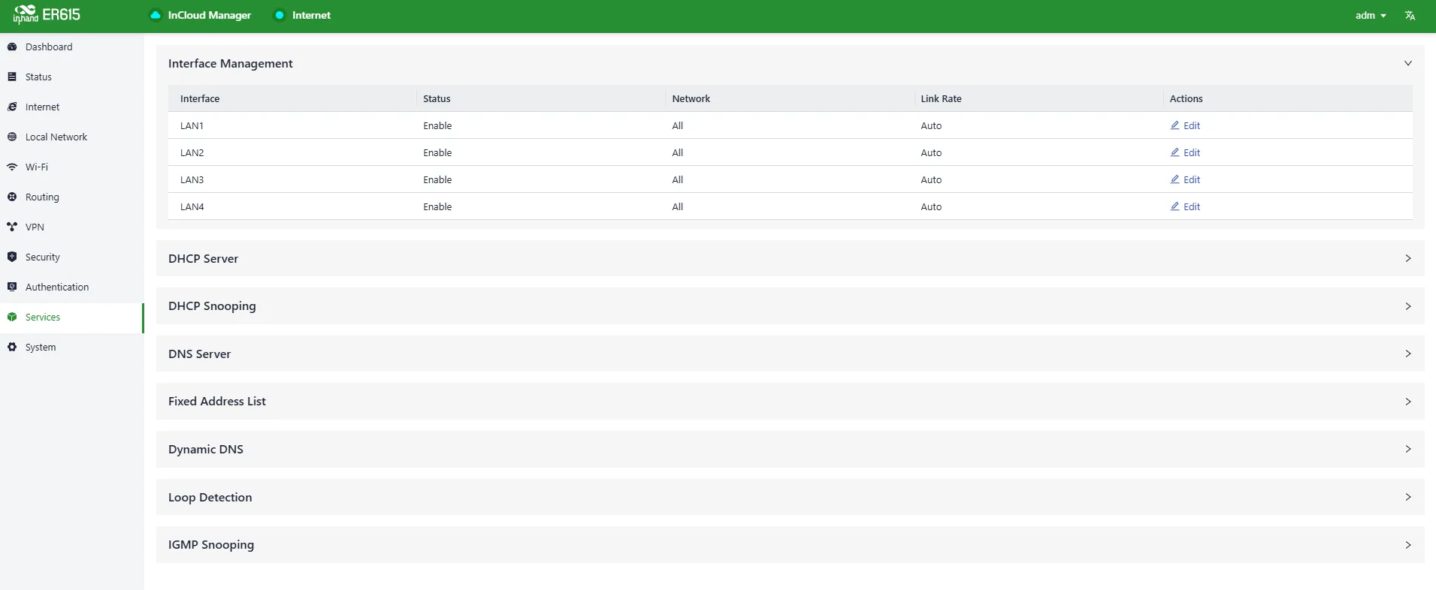This screenshot has height=590, width=1436.
Task: Click the All network value for LAN2
Action: 677,152
